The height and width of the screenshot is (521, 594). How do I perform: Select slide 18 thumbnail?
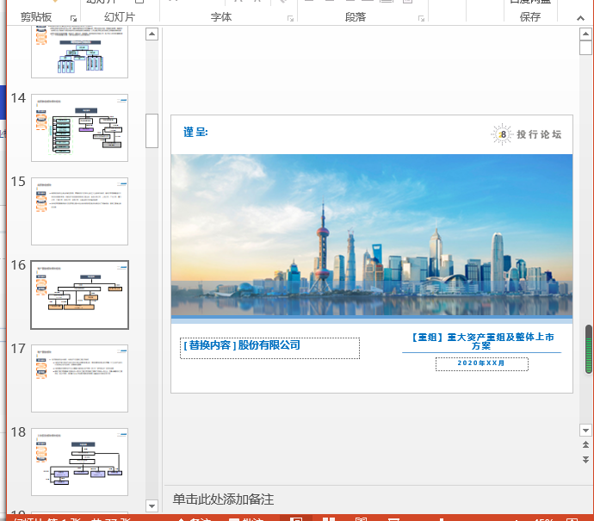tap(79, 462)
